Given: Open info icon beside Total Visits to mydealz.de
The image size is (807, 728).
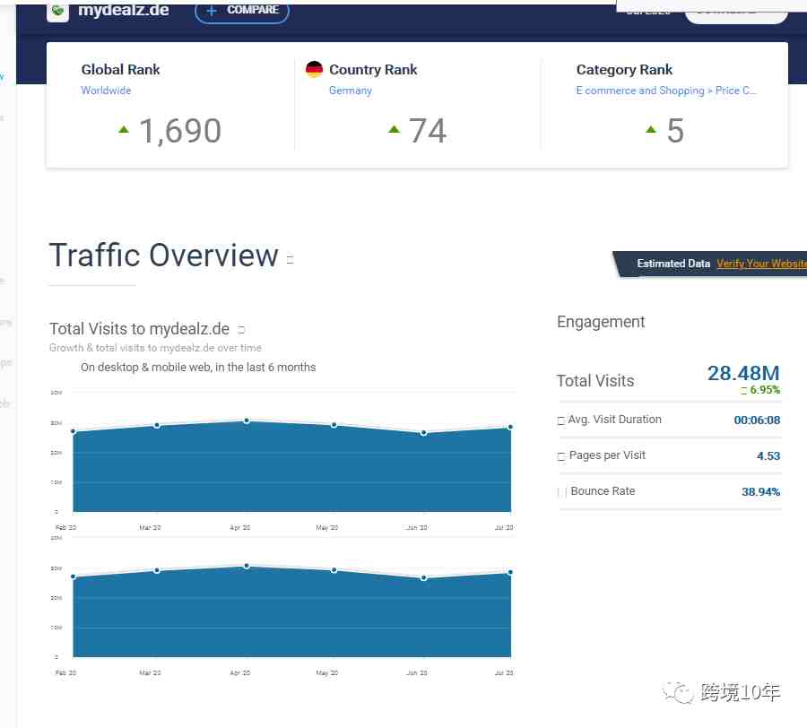Looking at the screenshot, I should (241, 329).
